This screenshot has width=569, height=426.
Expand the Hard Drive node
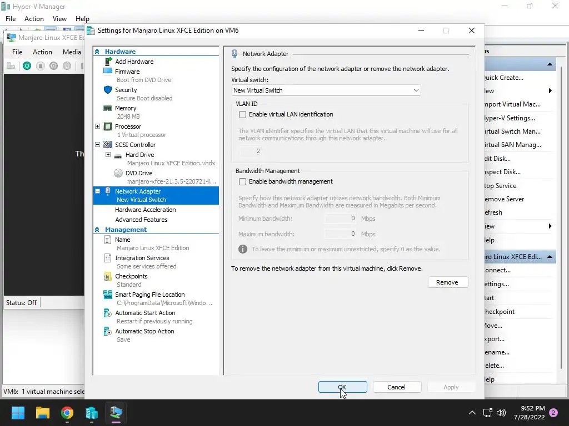108,155
